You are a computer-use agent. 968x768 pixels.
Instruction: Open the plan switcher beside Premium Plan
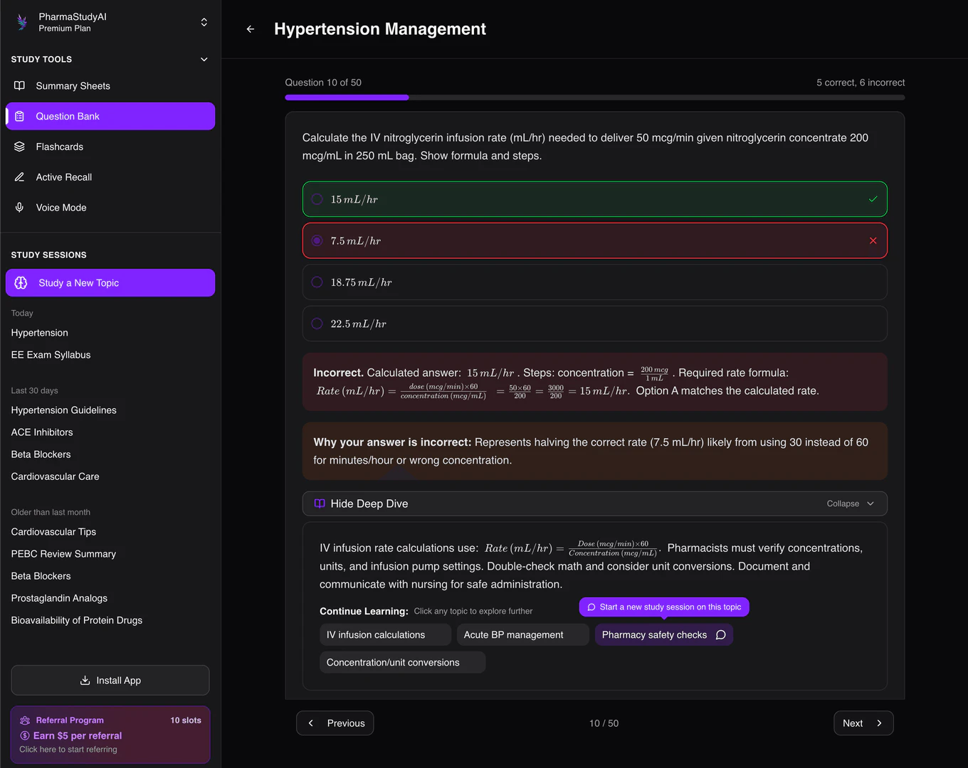coord(204,21)
